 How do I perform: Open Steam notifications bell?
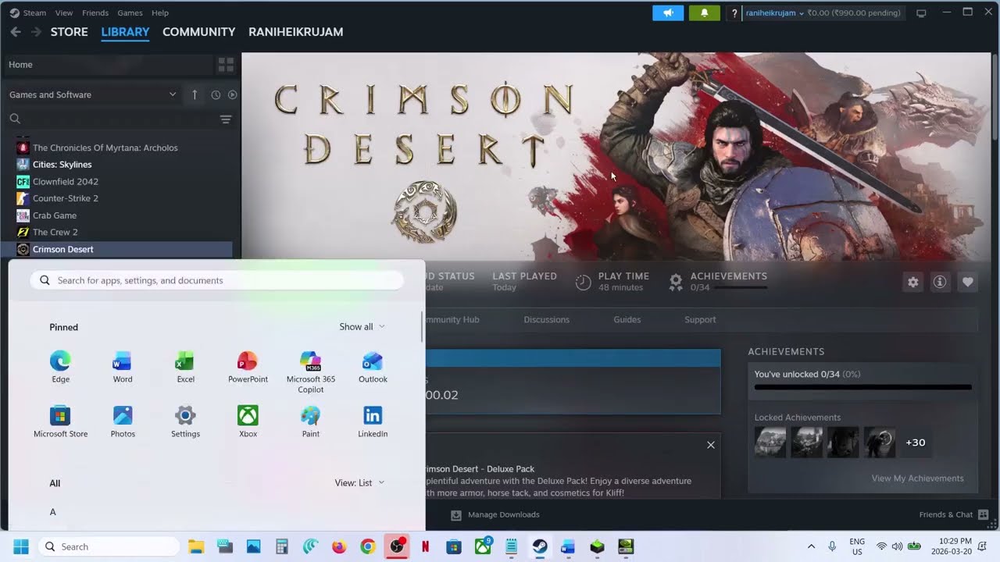coord(705,13)
